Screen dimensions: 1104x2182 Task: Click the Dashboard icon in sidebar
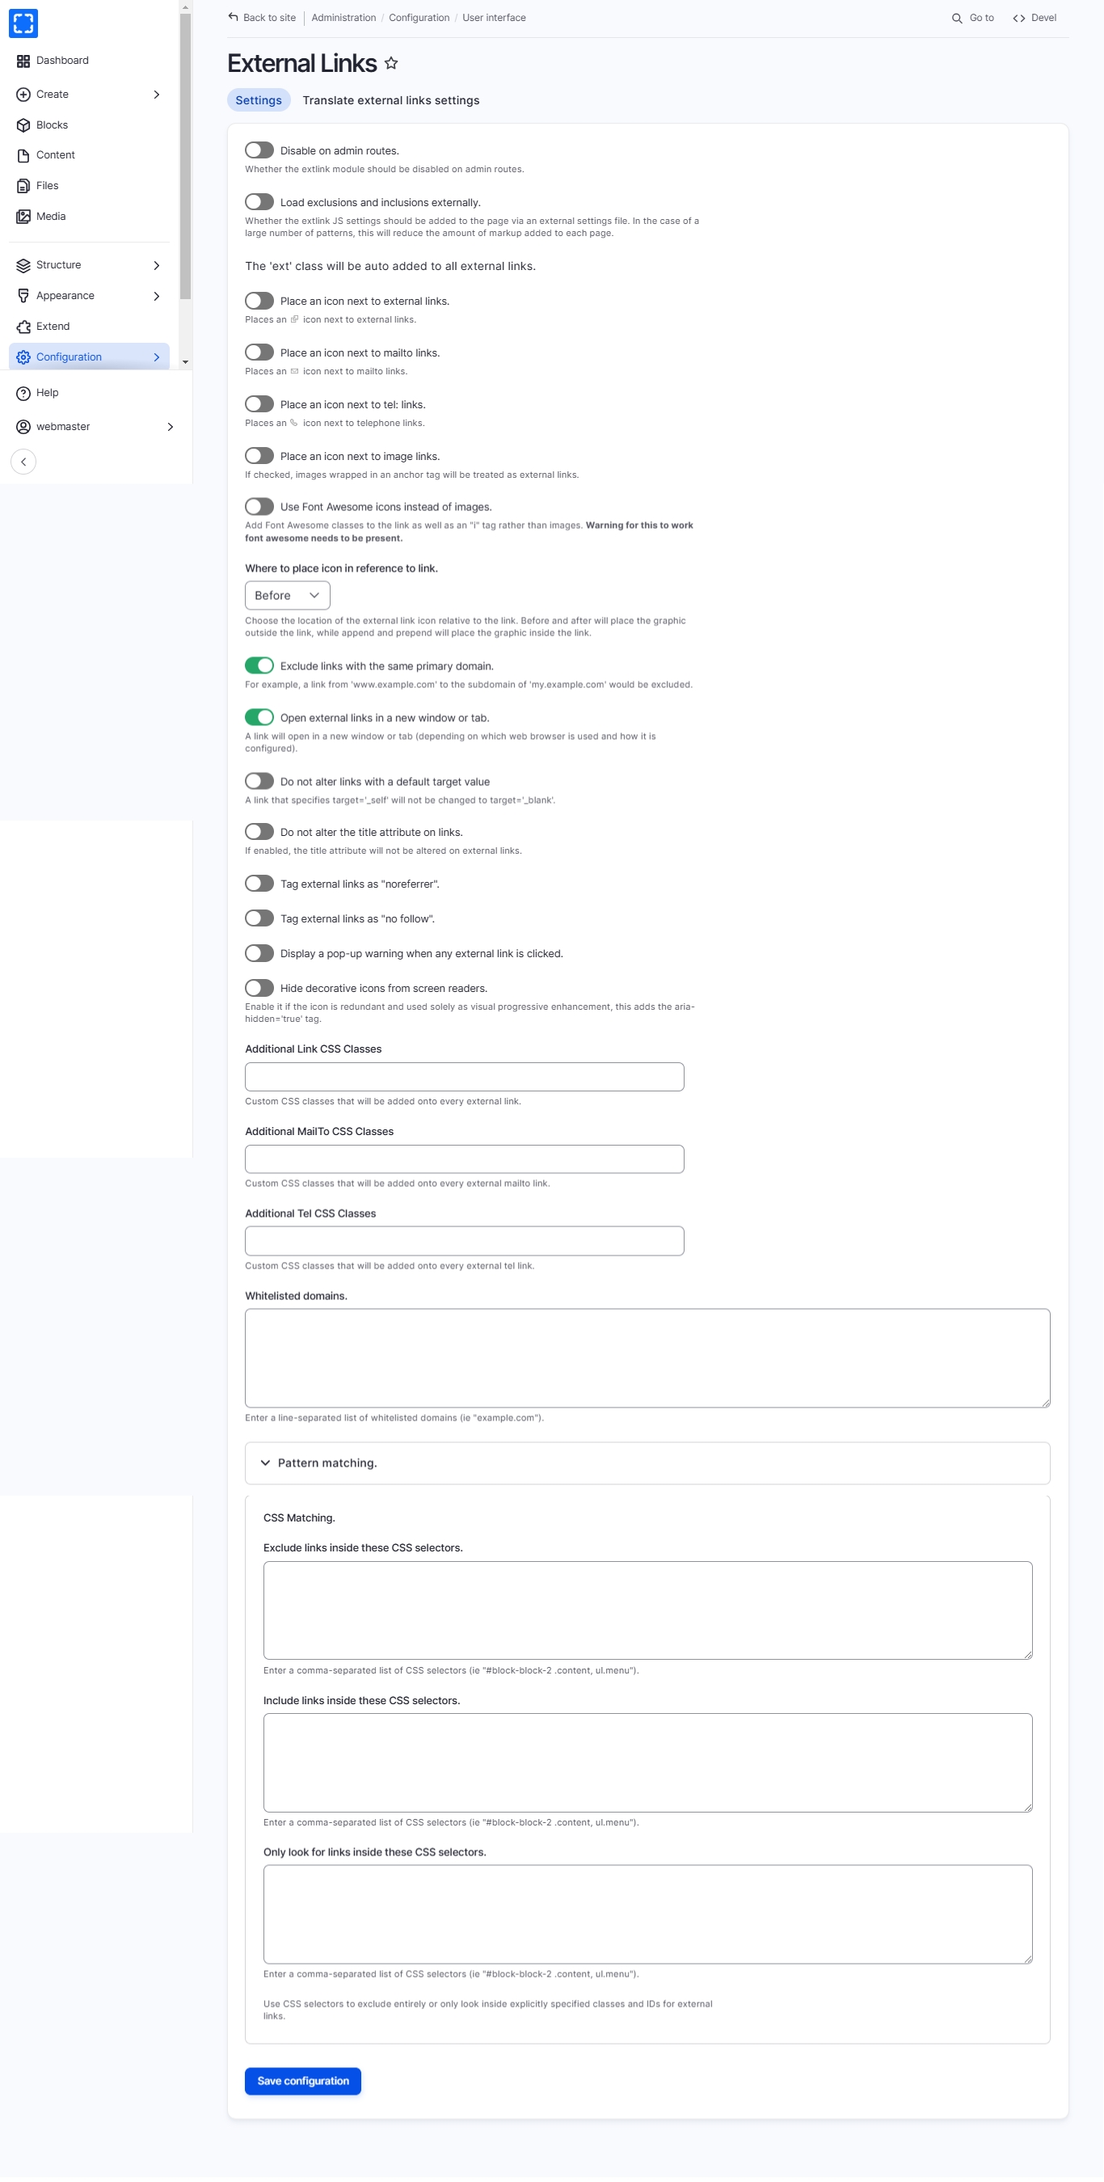point(23,61)
